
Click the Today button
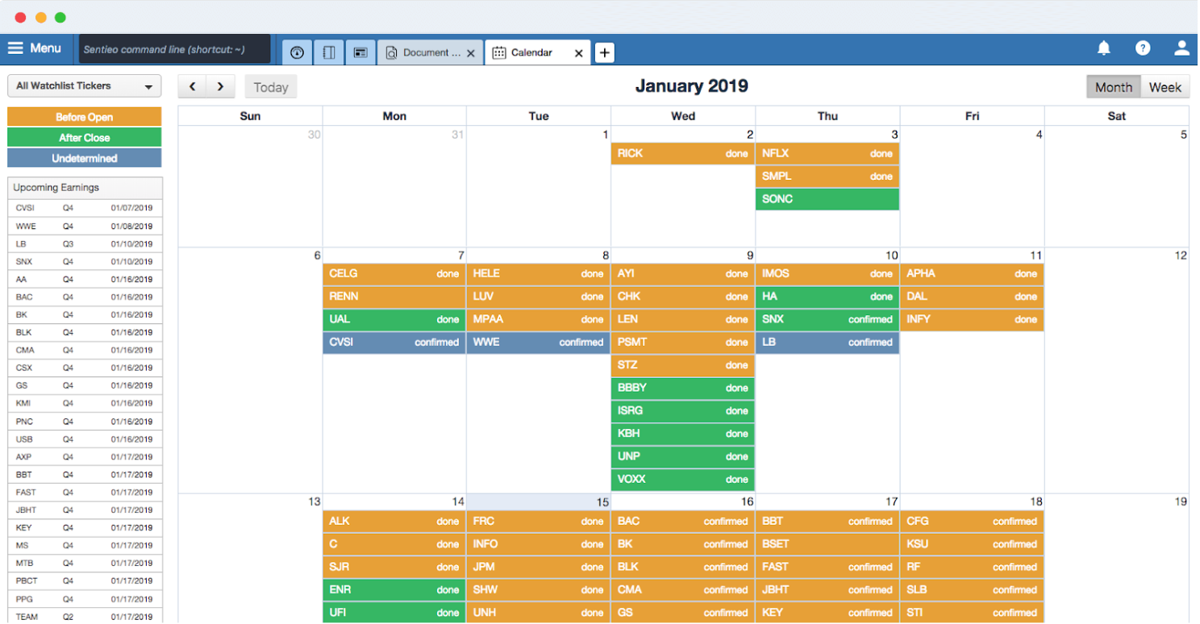(271, 87)
